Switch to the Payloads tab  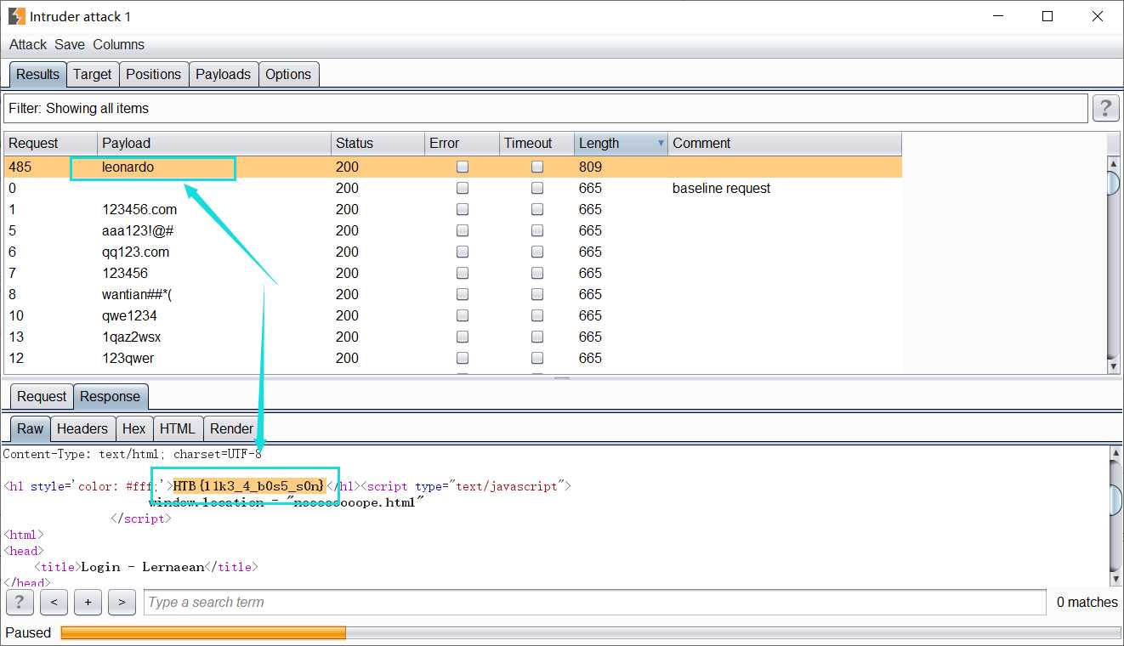223,74
